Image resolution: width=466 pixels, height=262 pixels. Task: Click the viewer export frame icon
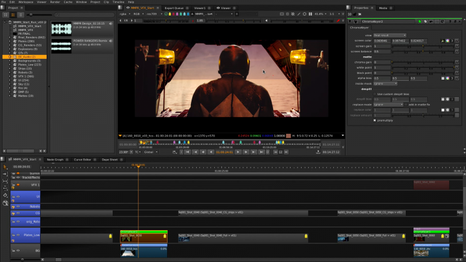pyautogui.click(x=318, y=152)
